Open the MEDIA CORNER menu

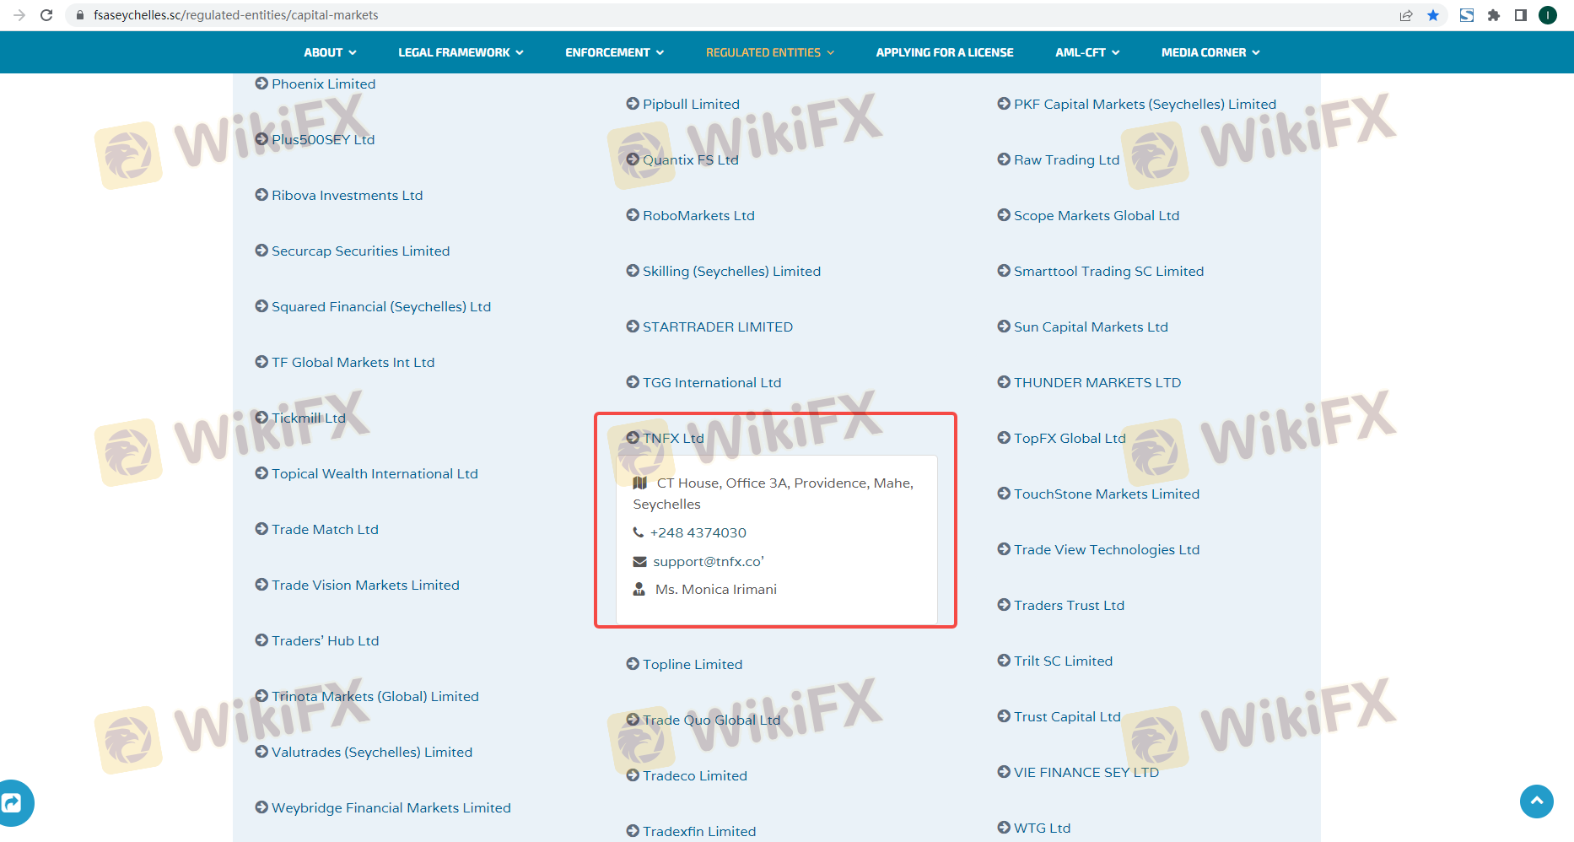pos(1210,52)
